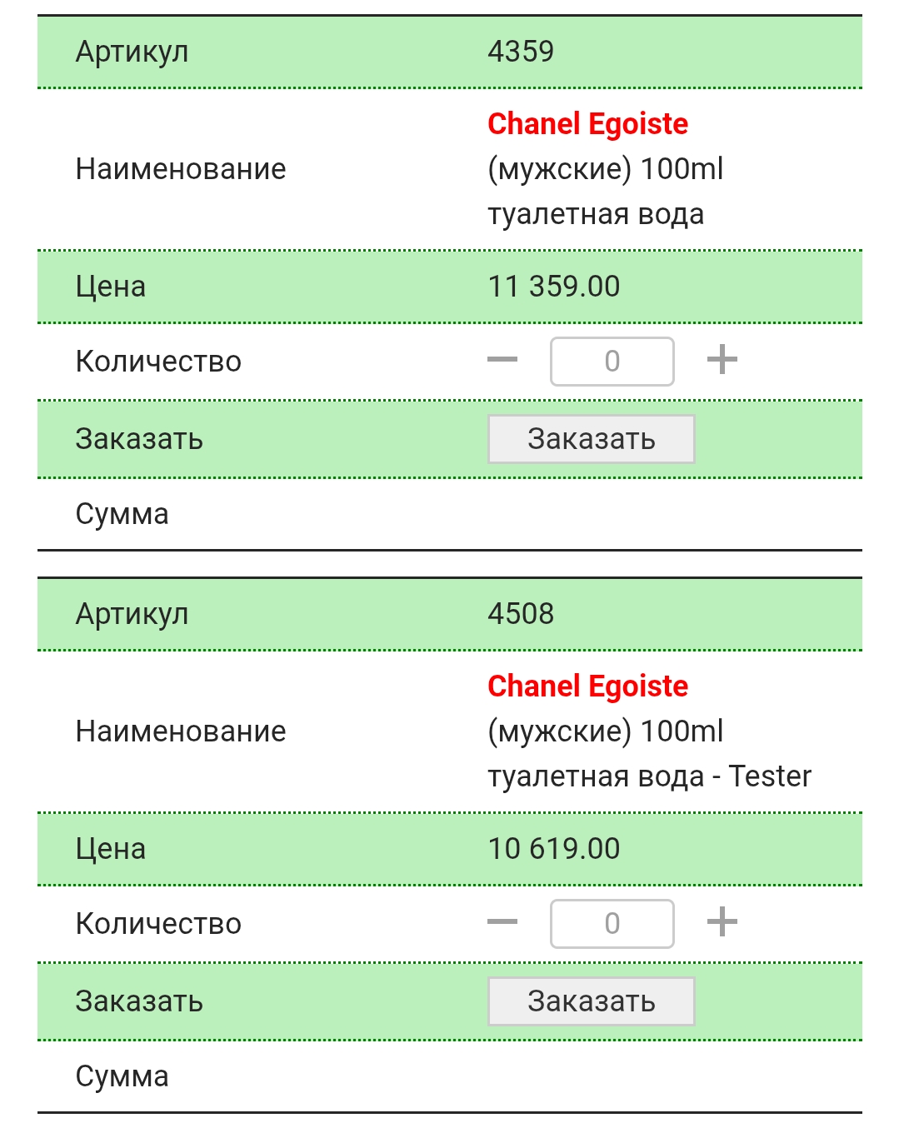Click the Цена label beside 11 359.00

(111, 287)
